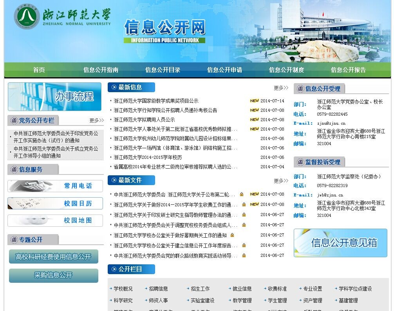Click the Zhejiang Normal University logo emblem
Viewport: 394px width, 311px height.
point(27,16)
